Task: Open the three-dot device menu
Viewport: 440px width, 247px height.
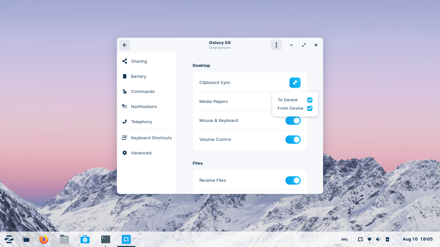Action: point(276,45)
